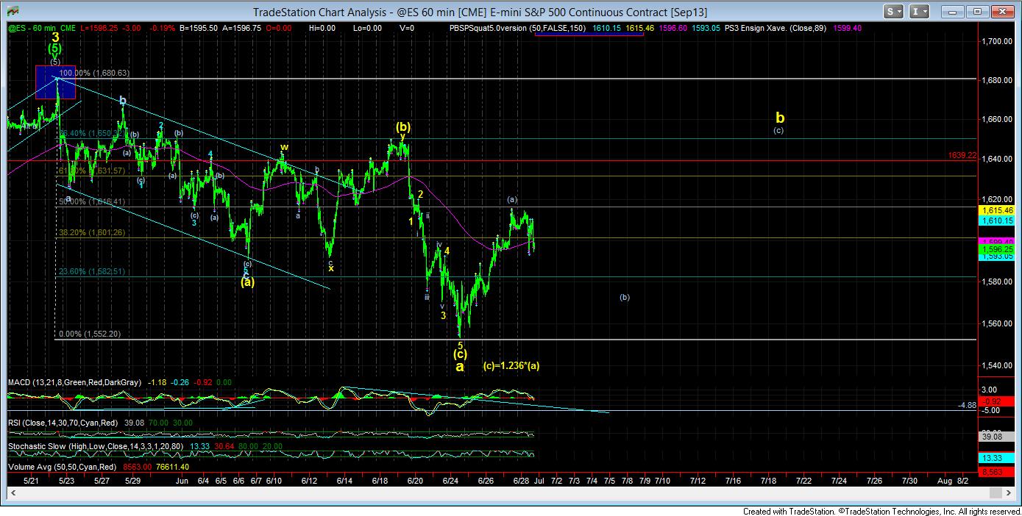Click the "Aug" date on the time axis

945,481
